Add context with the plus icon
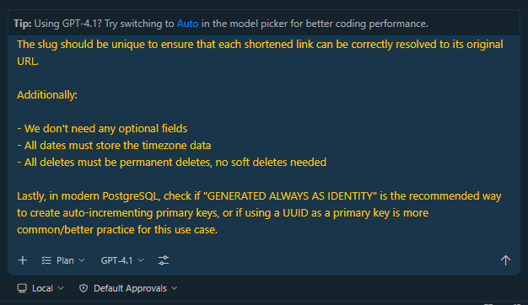Image resolution: width=528 pixels, height=305 pixels. [23, 260]
